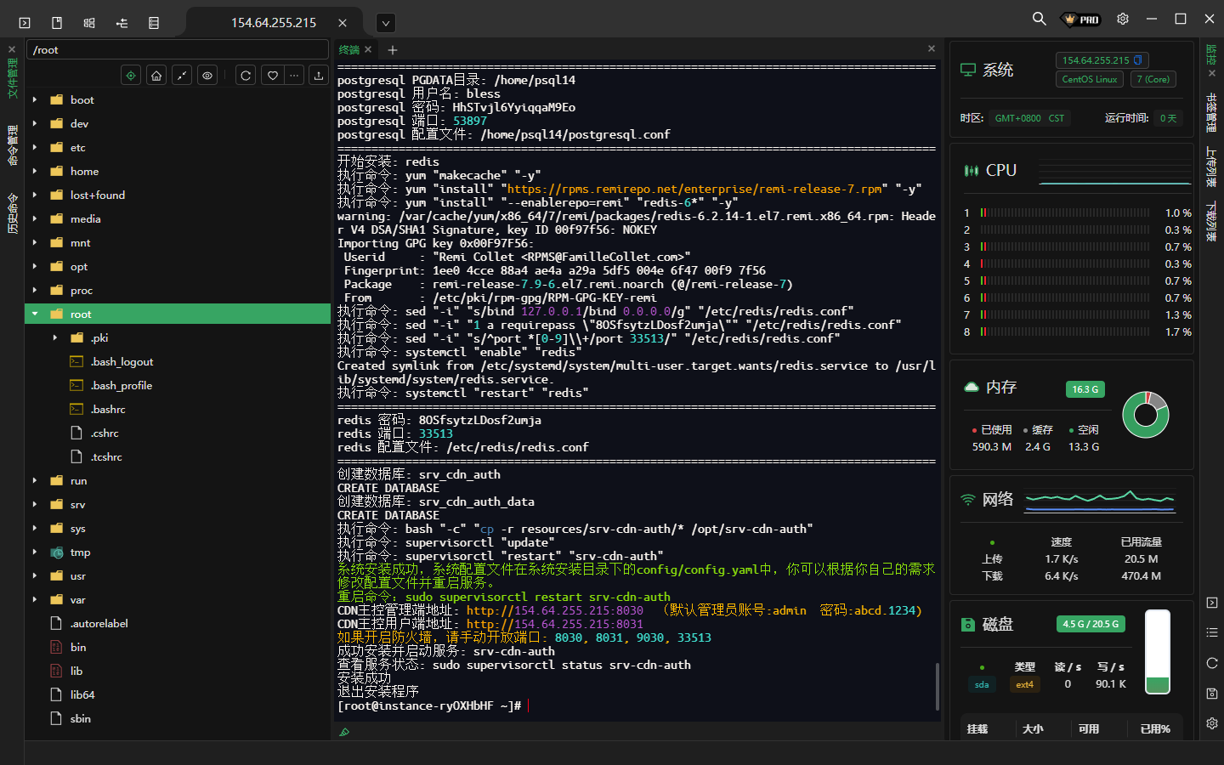Open the more options button beside favorites

(294, 76)
